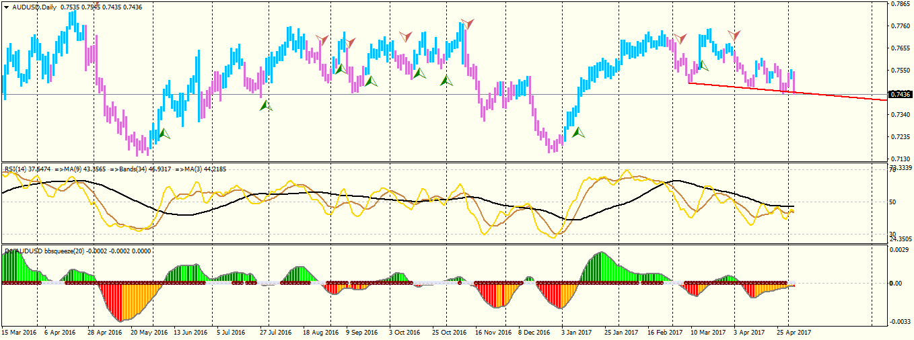
Task: Click the 25 Apr 2017 date label
Action: click(795, 333)
